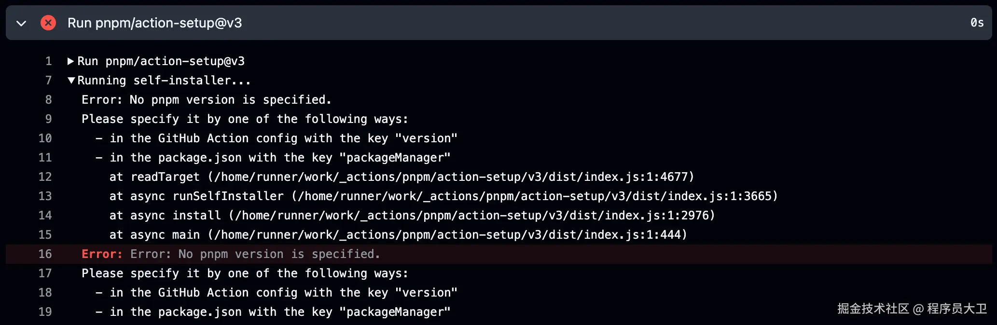Click the red failed status icon

(x=48, y=23)
